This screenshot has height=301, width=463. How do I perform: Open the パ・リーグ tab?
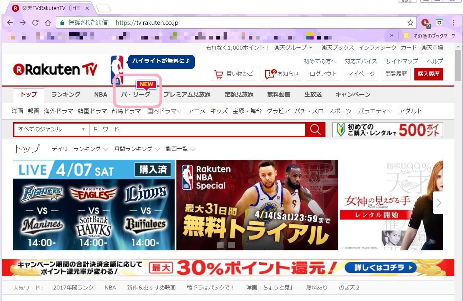136,94
